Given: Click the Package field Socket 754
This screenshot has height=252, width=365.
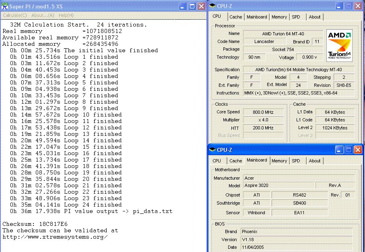Looking at the screenshot, I should pos(283,49).
